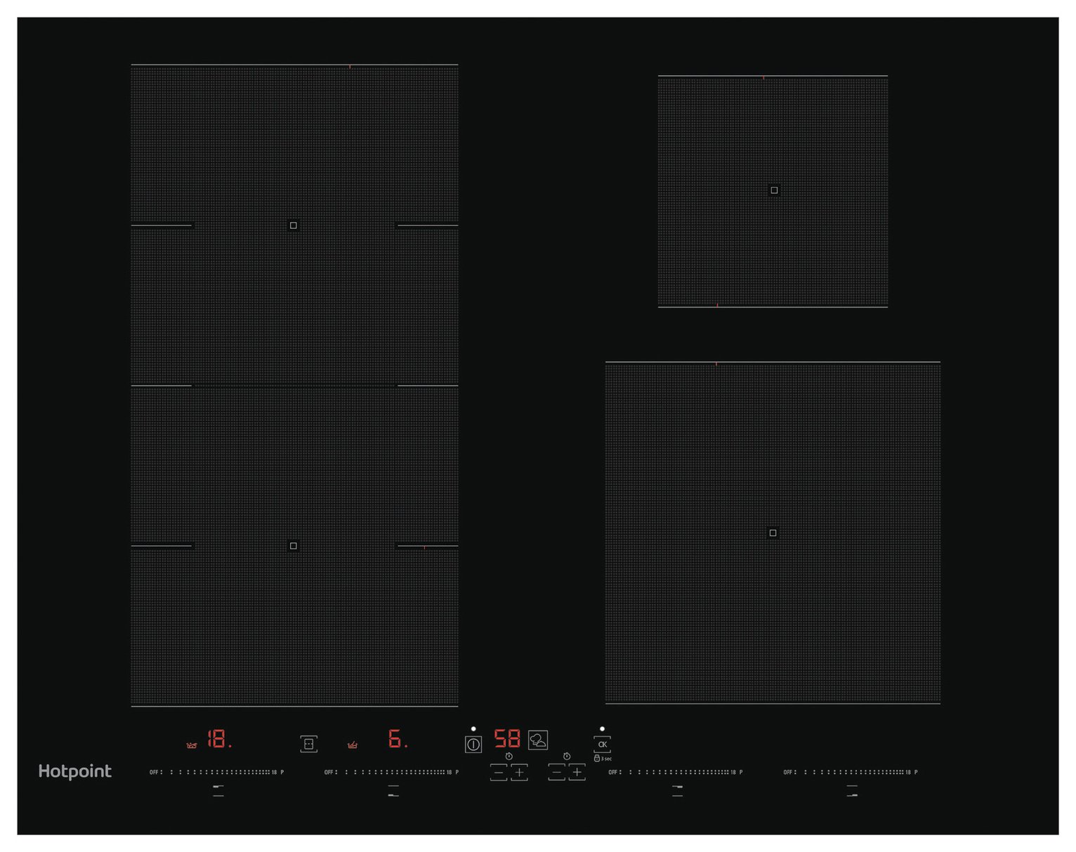Tap zone position indicator under third slider
1076x852 pixels.
coord(677,791)
